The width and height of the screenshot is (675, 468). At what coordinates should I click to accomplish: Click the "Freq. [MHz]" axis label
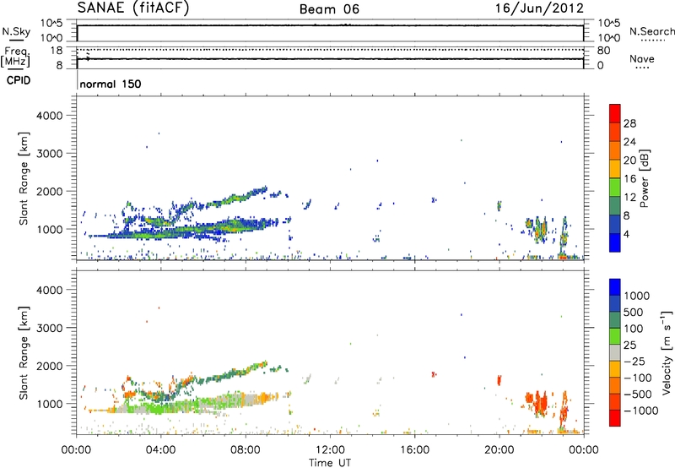click(x=15, y=57)
